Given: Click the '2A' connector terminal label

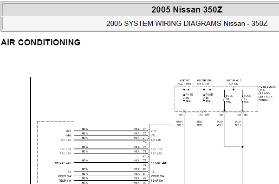Looking at the screenshot, I should (x=201, y=115).
